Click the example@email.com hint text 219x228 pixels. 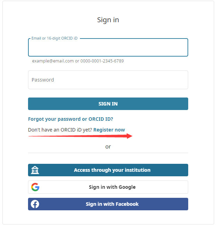(53, 61)
